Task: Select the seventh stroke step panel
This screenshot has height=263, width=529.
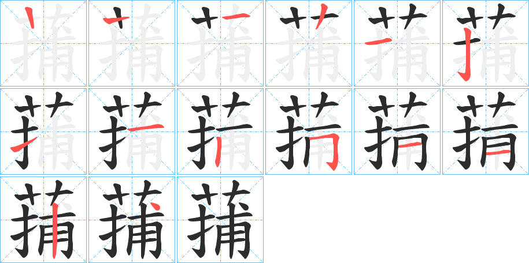Action: click(43, 131)
